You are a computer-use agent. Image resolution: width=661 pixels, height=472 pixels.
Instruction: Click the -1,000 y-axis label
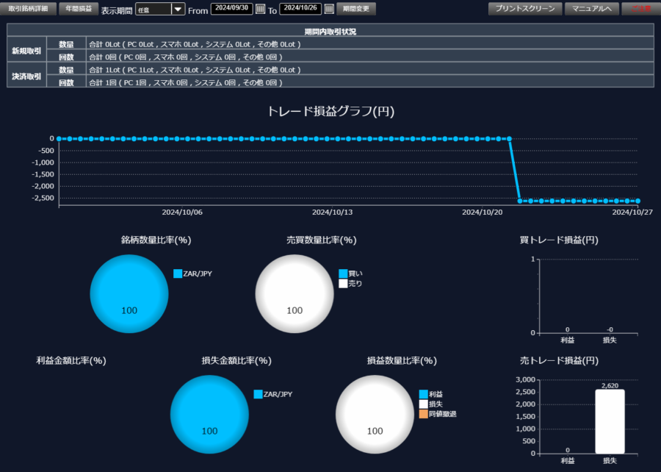click(43, 162)
